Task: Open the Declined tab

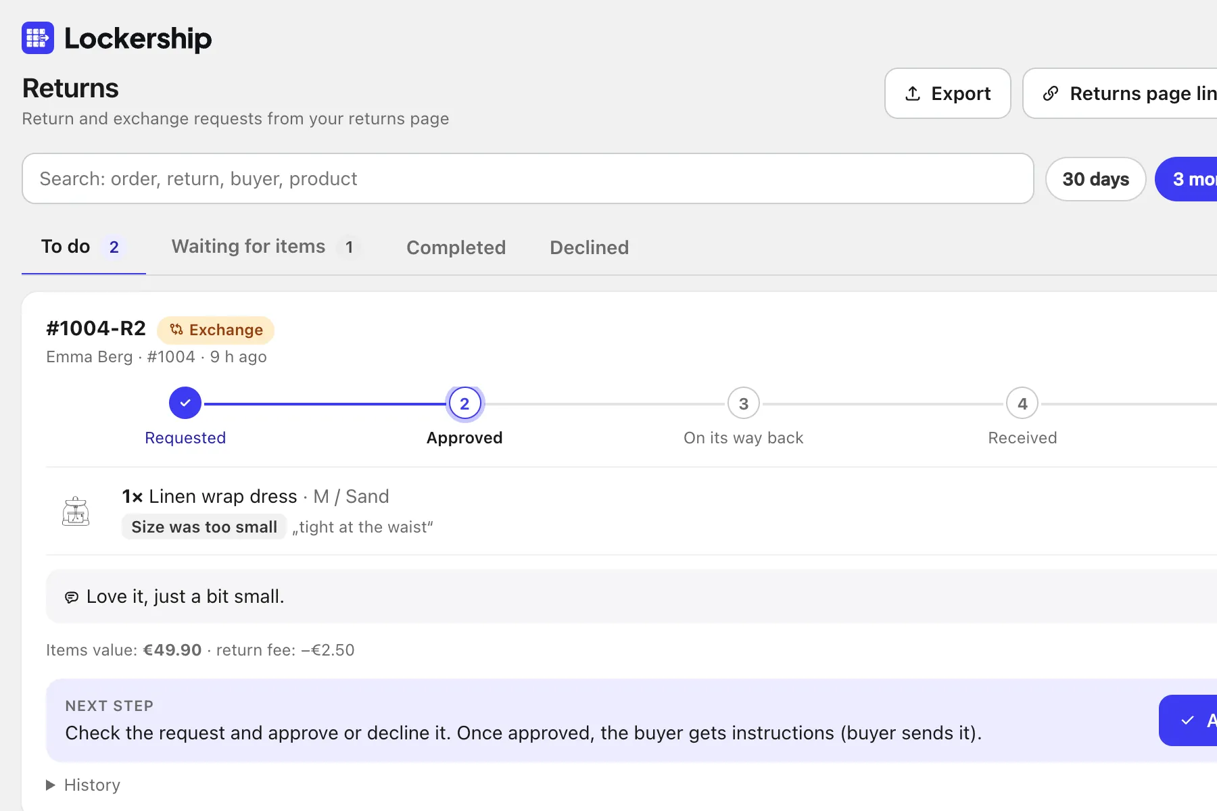Action: [x=590, y=247]
